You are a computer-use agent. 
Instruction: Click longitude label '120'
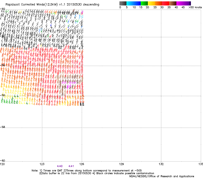pos(2,164)
